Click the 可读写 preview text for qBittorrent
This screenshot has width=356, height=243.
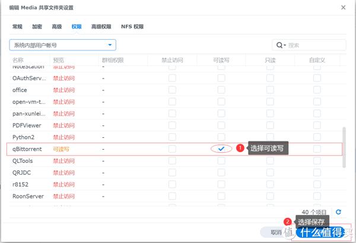61,149
